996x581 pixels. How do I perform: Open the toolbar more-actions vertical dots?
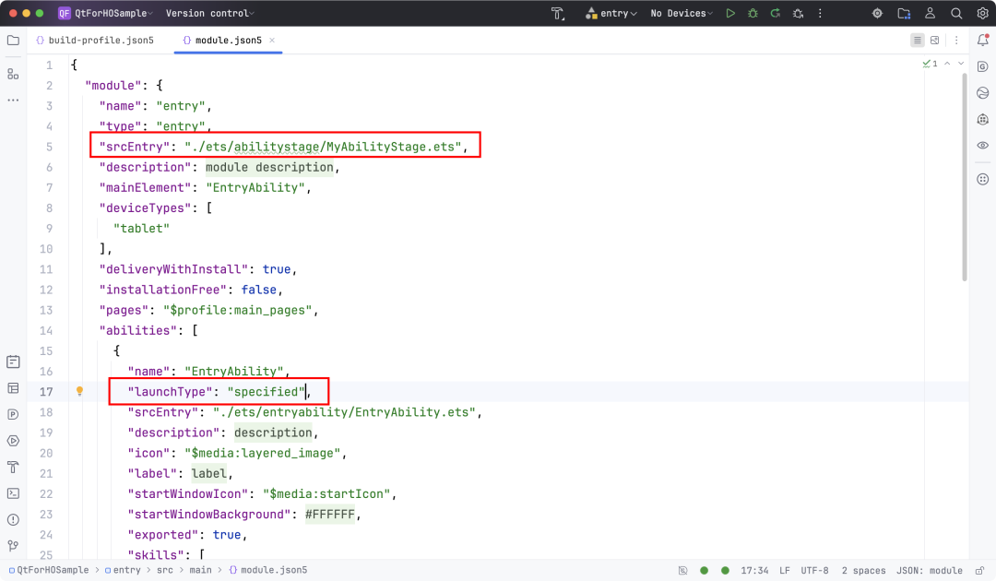(820, 13)
